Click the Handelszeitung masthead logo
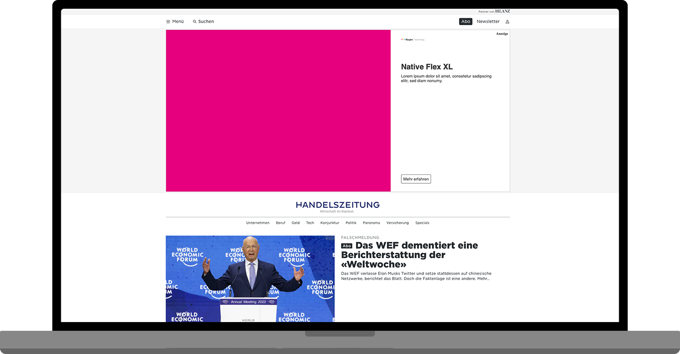The height and width of the screenshot is (354, 680). [337, 204]
